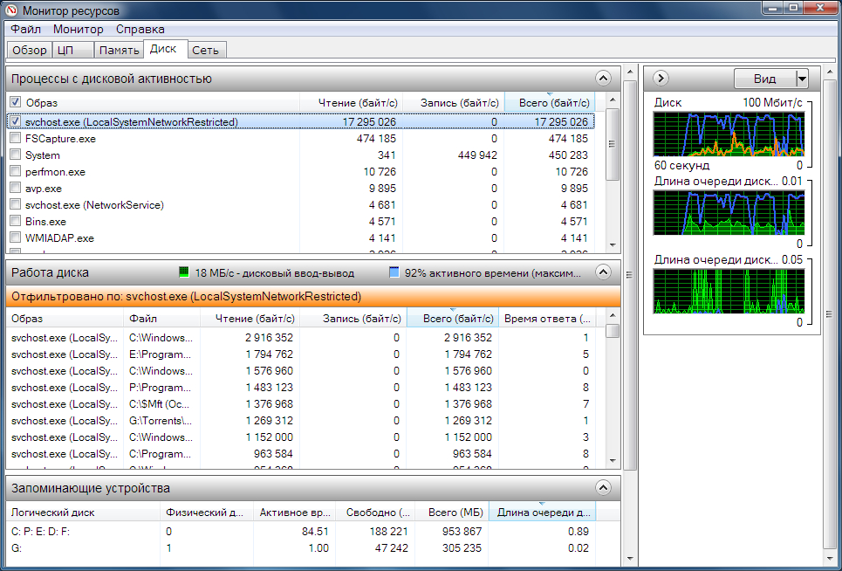
Task: Select the G:\Torrents\... file row
Action: point(302,421)
